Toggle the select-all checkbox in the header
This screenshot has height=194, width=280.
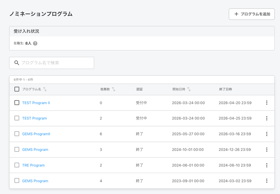tap(17, 89)
